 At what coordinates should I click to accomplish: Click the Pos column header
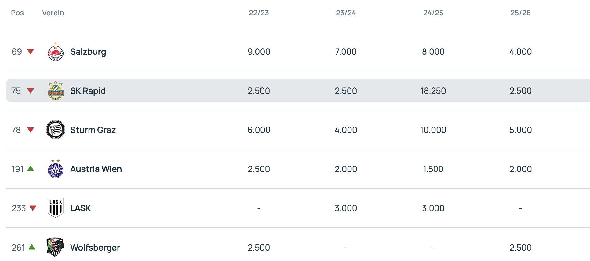[x=17, y=13]
